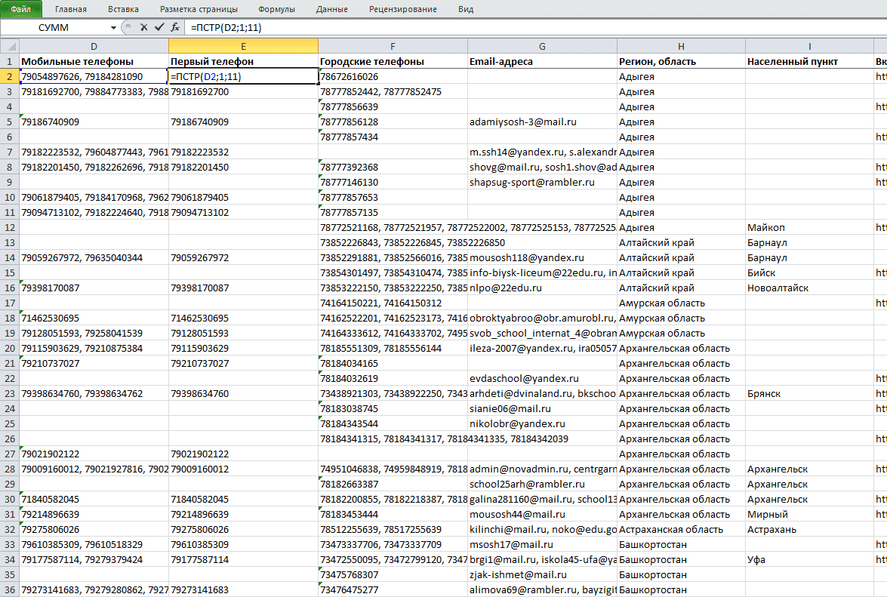Open Insert Function fx dialog

pyautogui.click(x=175, y=27)
